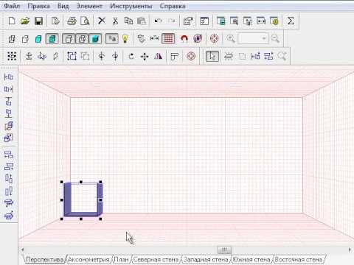This screenshot has width=354, height=265.
Task: Switch to the План tab
Action: click(122, 259)
